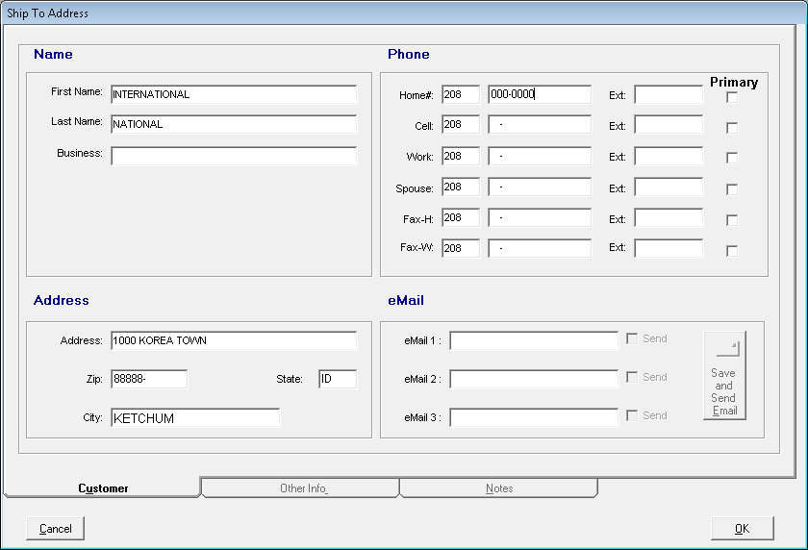Check Primary box for Cell phone
808x550 pixels.
(732, 127)
